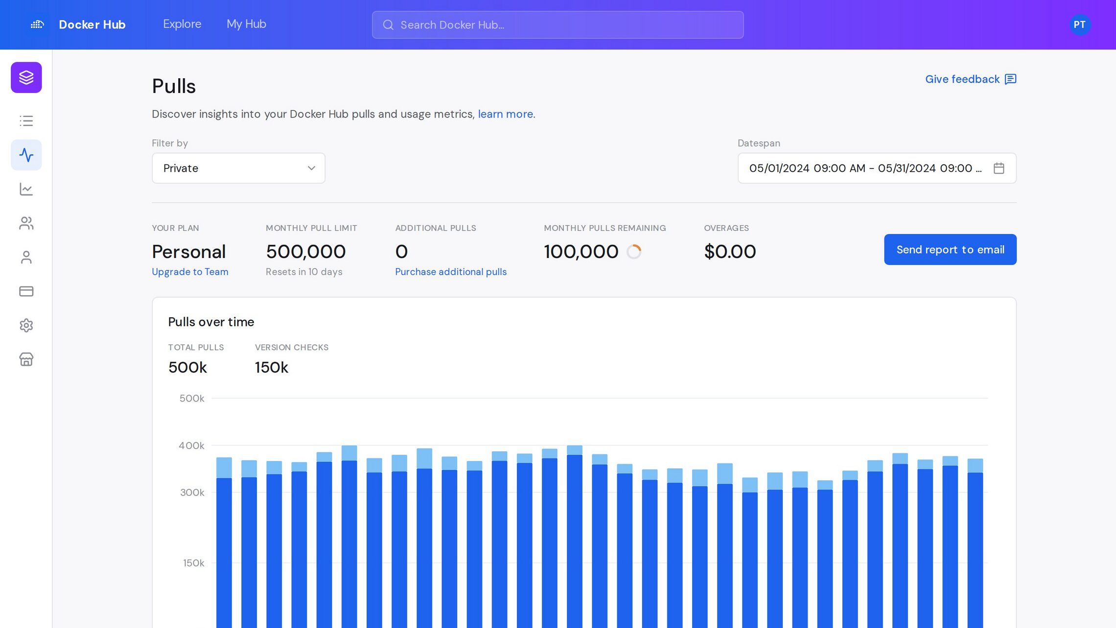Open the list view sidebar icon
The height and width of the screenshot is (628, 1116).
tap(26, 121)
